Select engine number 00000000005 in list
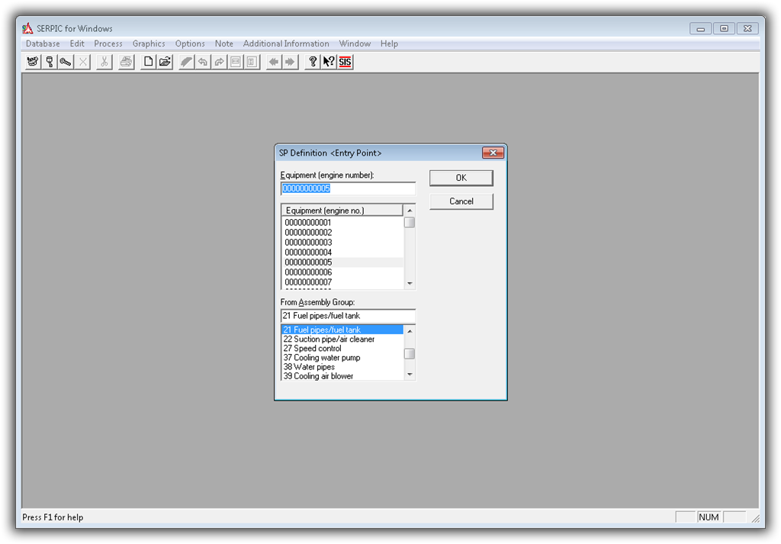Image resolution: width=781 pixels, height=544 pixels. click(x=342, y=262)
